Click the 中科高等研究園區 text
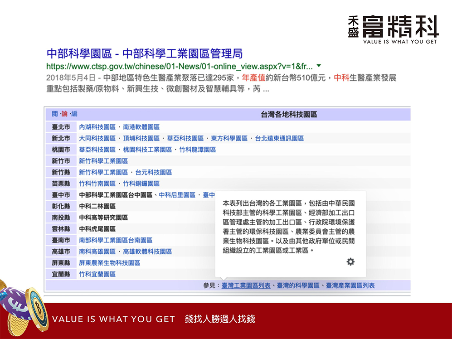Image resolution: width=452 pixels, height=339 pixels. pyautogui.click(x=103, y=218)
